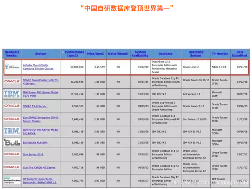Click the IBM logo beside Power 595 Server
Viewport: 252px width, 189px height.
[x=12, y=131]
